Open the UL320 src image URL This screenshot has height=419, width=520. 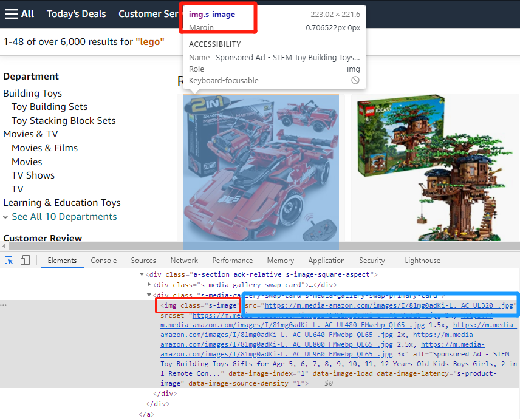pyautogui.click(x=389, y=305)
